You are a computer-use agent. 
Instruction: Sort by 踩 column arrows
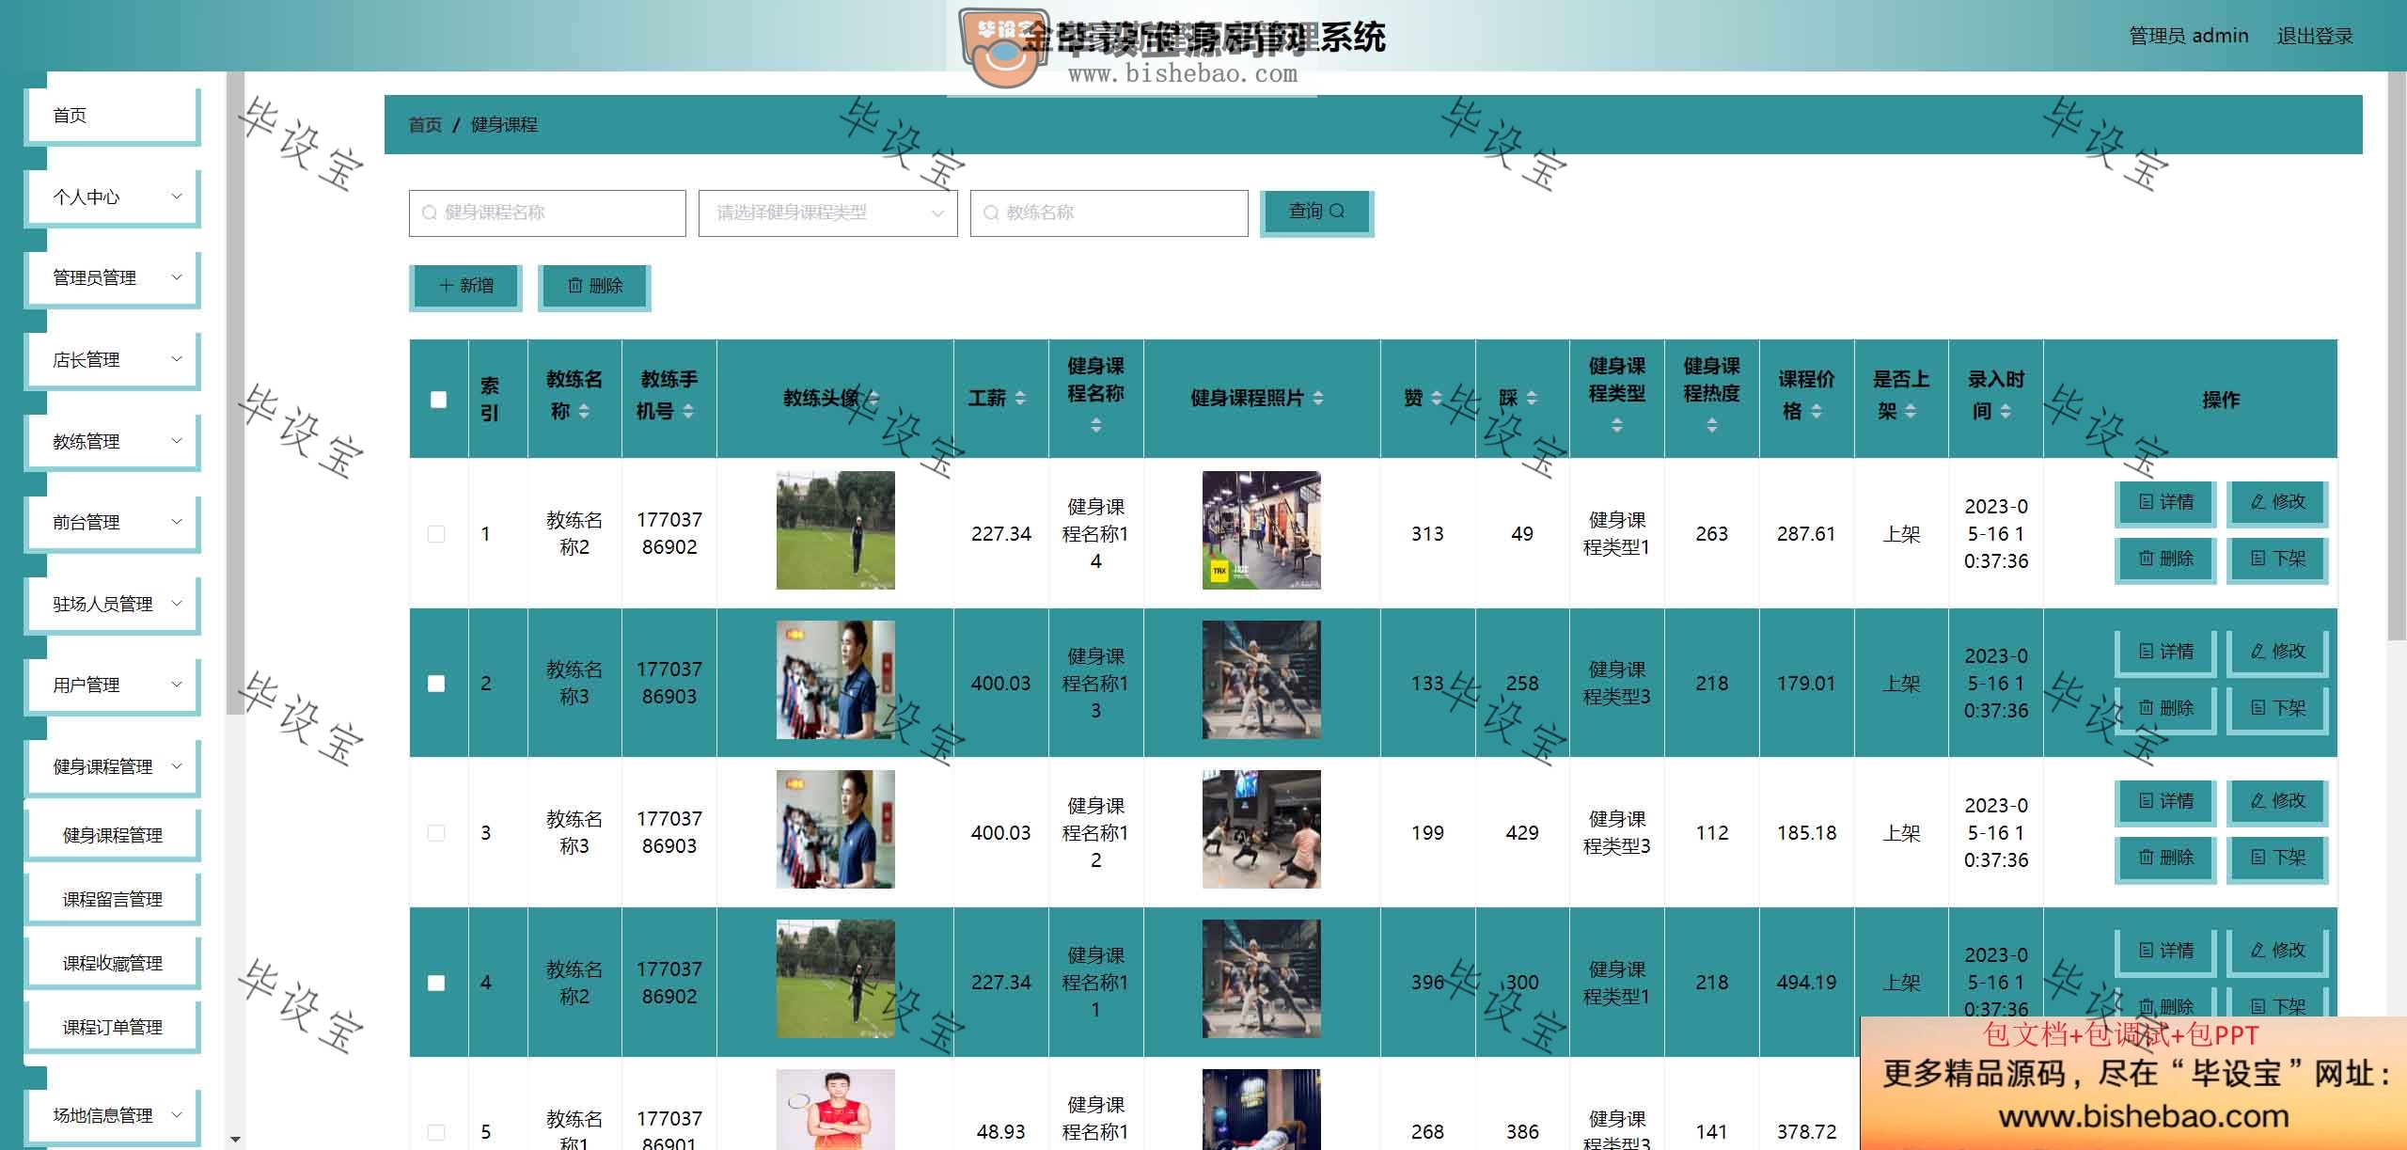(1532, 399)
